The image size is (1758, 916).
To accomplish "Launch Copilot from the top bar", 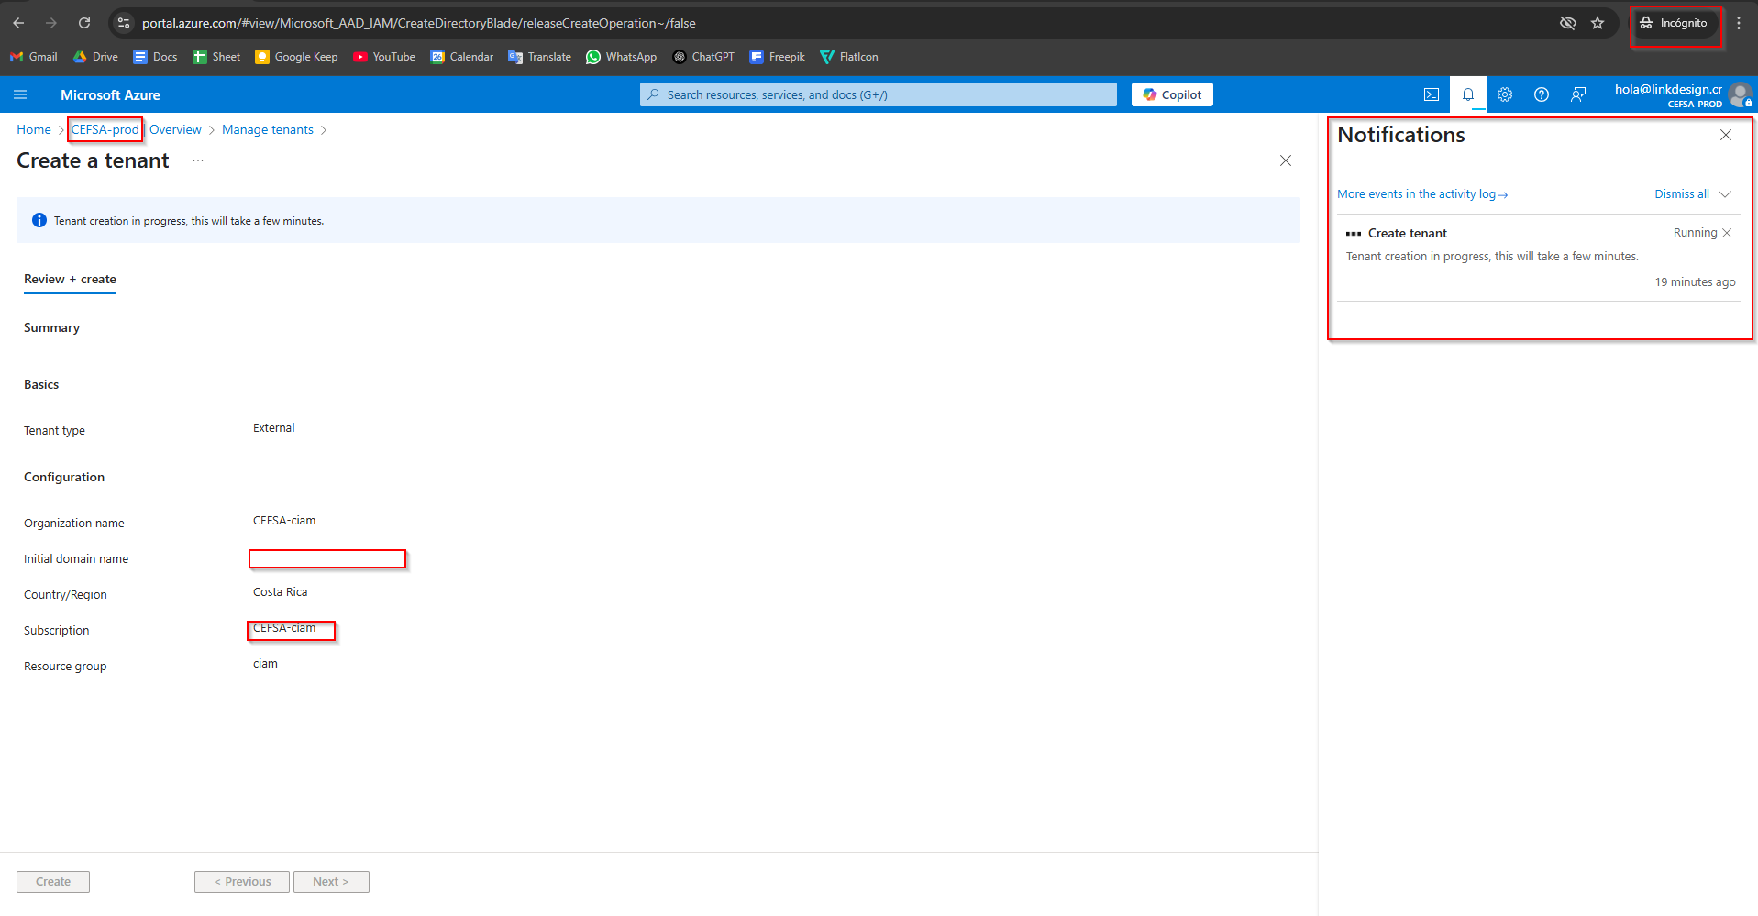I will [x=1171, y=94].
